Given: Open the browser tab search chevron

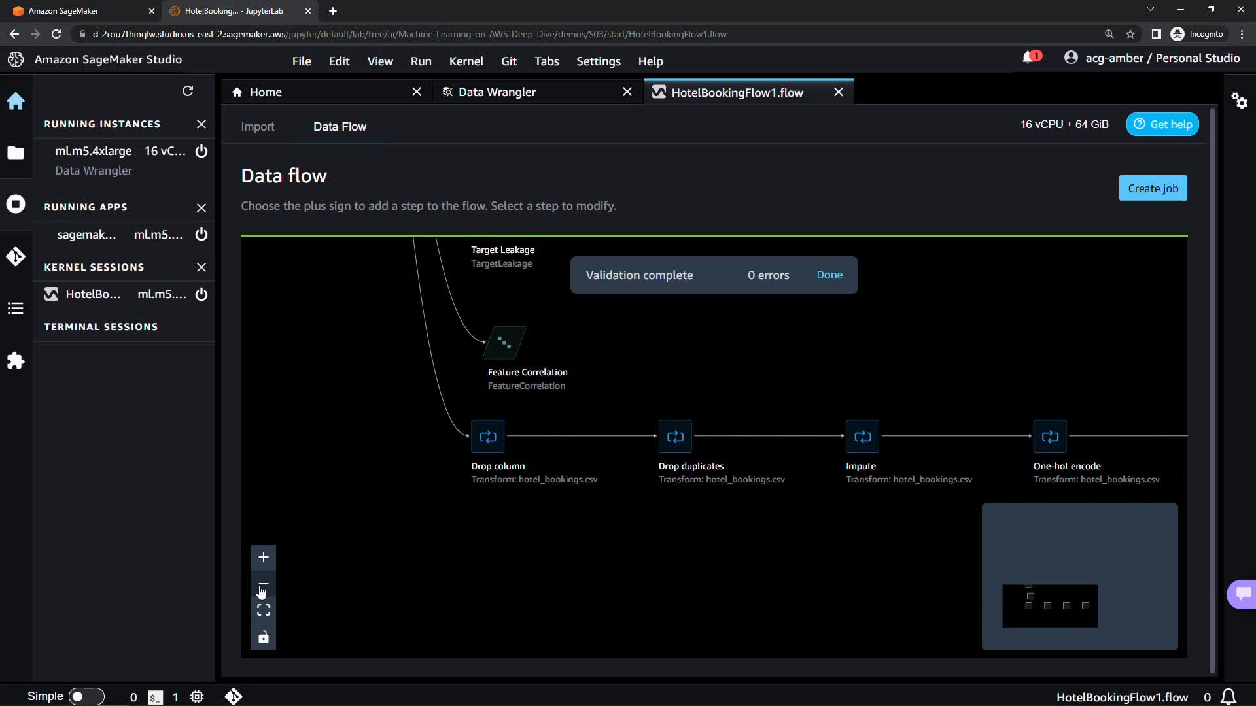Looking at the screenshot, I should tap(1150, 10).
